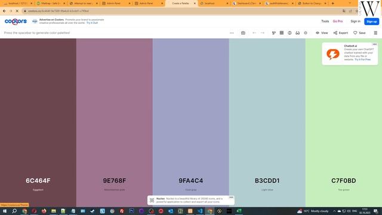Go back with the browser back arrow
This screenshot has width=382, height=215.
click(x=4, y=11)
